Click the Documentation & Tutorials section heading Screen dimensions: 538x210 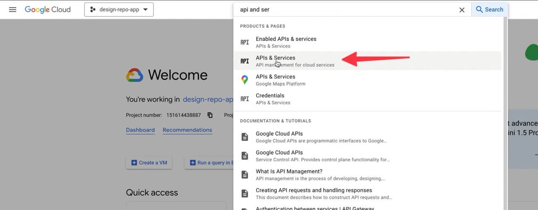point(275,121)
